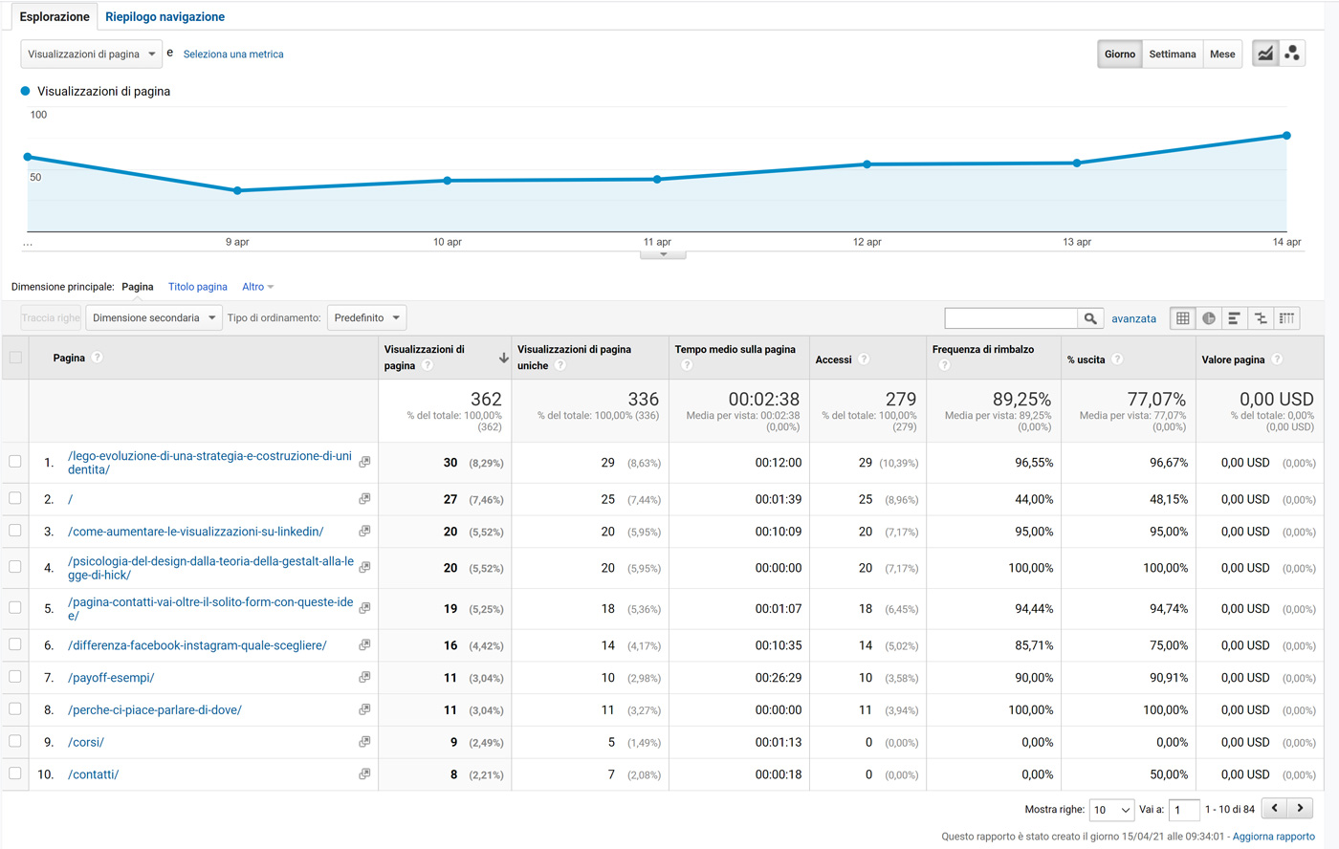Click 14 apr data point on chart
The image size is (1339, 849).
(1286, 136)
